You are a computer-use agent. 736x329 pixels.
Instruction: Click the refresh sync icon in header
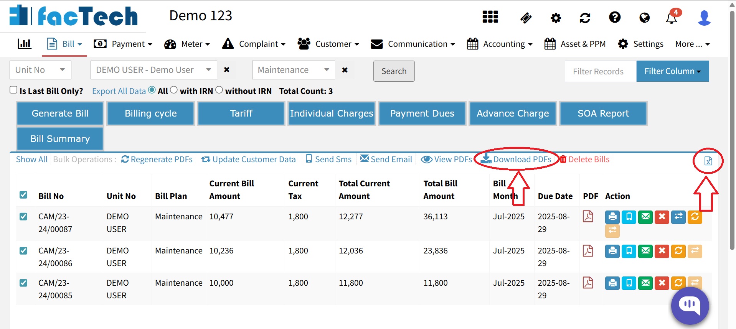(x=585, y=18)
